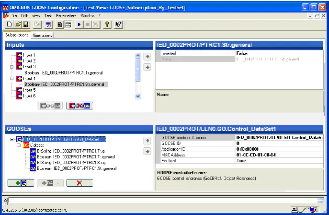Image resolution: width=329 pixels, height=215 pixels.
Task: Click the grayed Clear X toolbar icon
Action: (96, 24)
